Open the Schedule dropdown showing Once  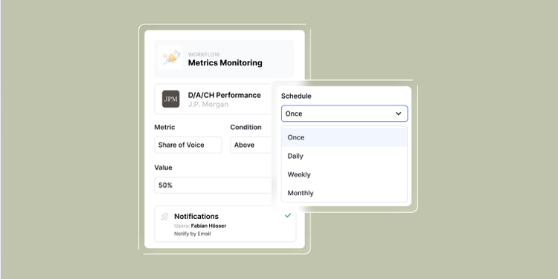pyautogui.click(x=344, y=114)
